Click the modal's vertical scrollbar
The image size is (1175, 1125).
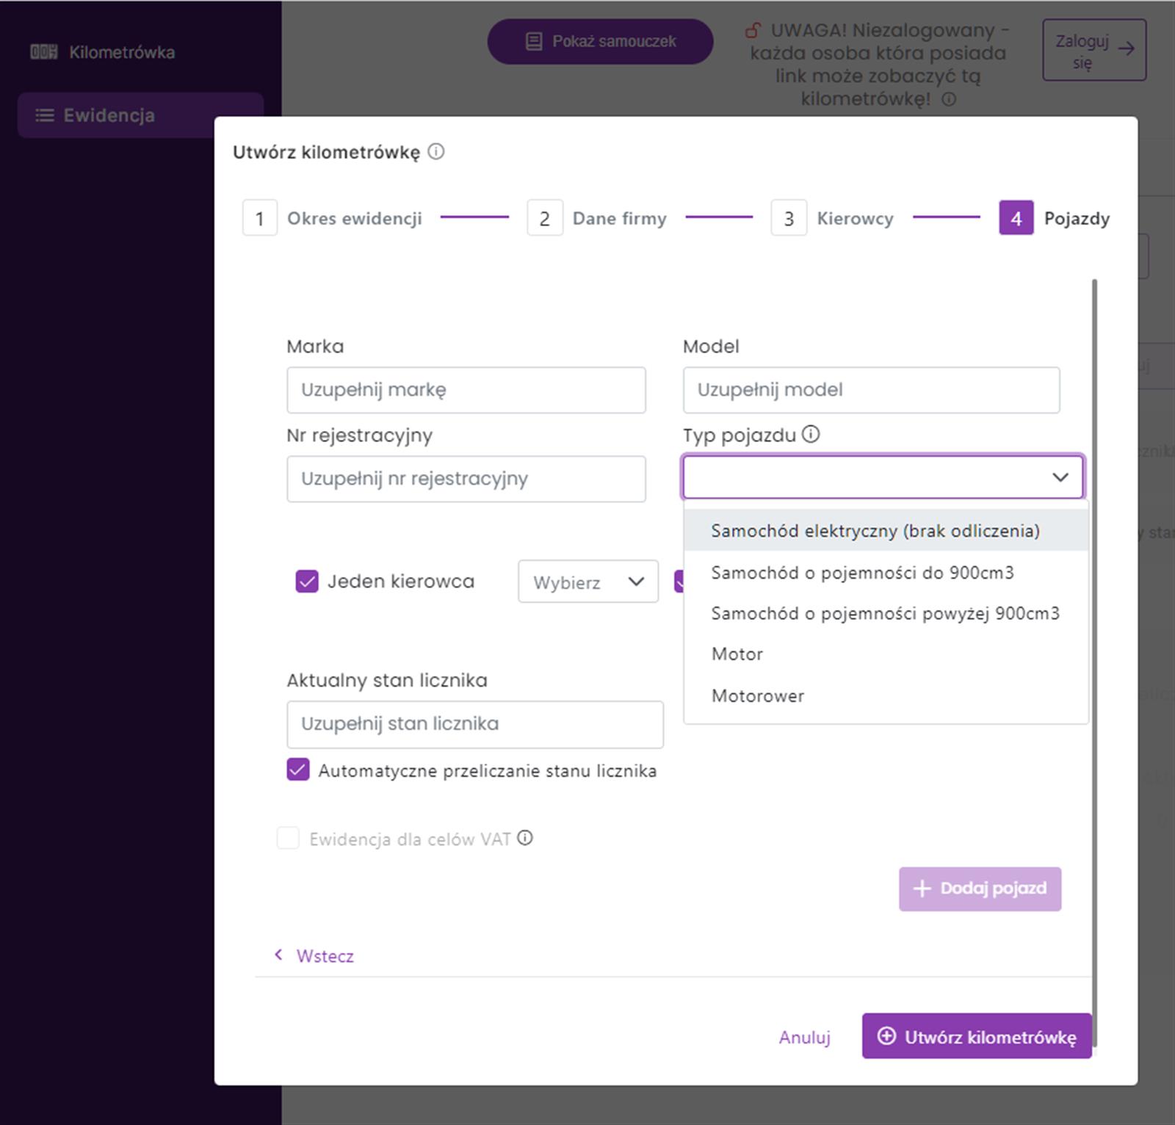point(1094,587)
